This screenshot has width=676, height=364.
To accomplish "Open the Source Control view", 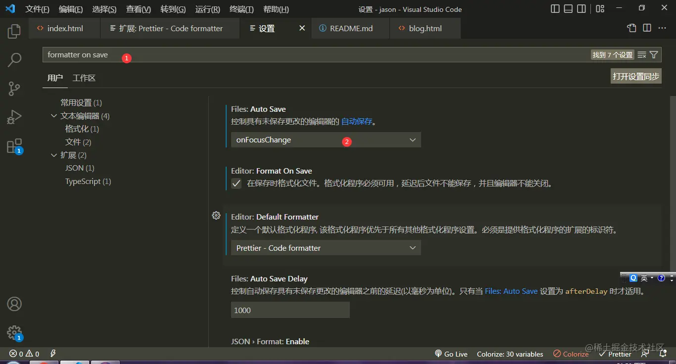I will tap(14, 89).
